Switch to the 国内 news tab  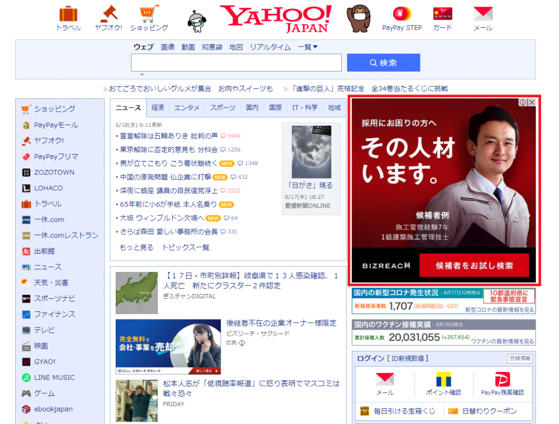click(x=252, y=108)
